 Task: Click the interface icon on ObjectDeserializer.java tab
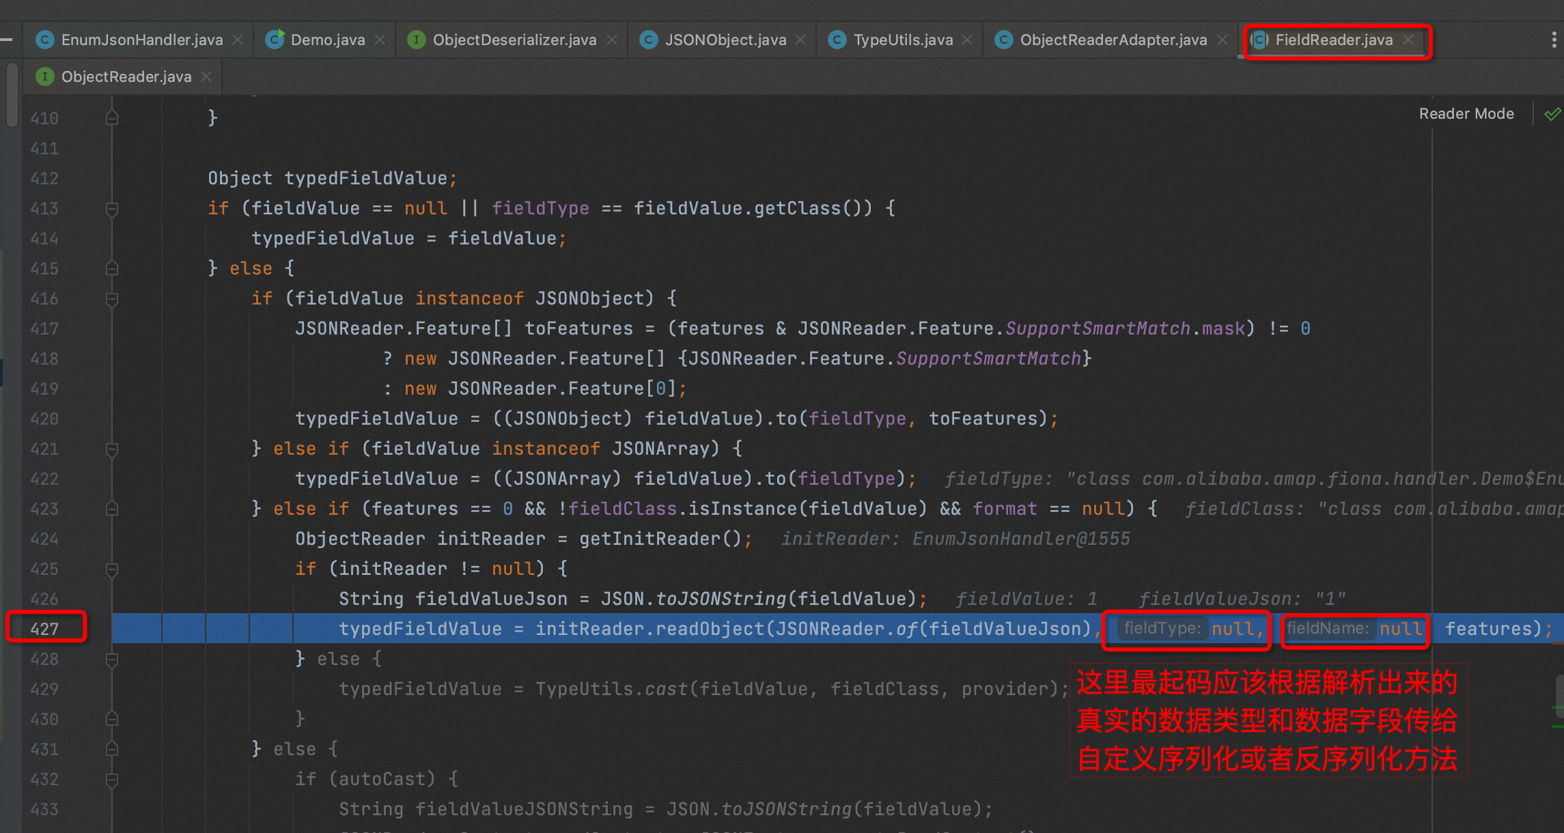click(417, 40)
